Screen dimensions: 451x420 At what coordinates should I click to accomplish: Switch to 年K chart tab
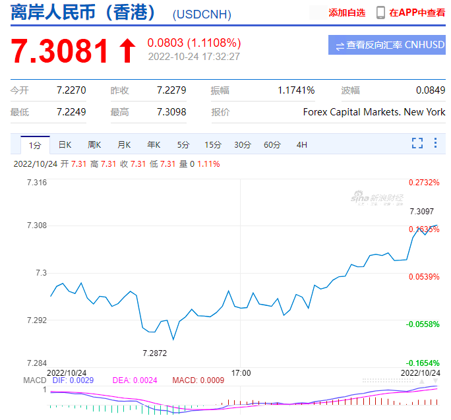[154, 144]
